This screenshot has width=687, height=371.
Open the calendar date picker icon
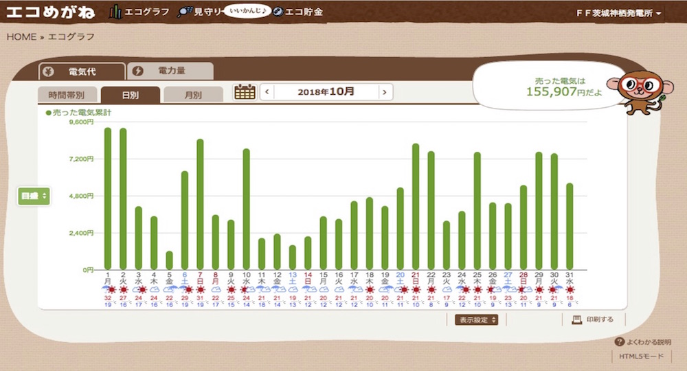point(245,92)
